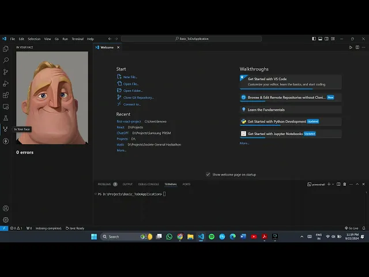Open Spotify from the taskbar
369x277 pixels.
tap(212, 237)
